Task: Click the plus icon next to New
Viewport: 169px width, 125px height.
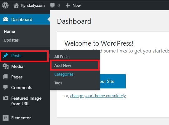Action: pyautogui.click(x=68, y=6)
